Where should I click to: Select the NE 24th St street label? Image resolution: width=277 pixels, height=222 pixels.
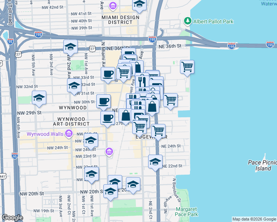pos(171,146)
